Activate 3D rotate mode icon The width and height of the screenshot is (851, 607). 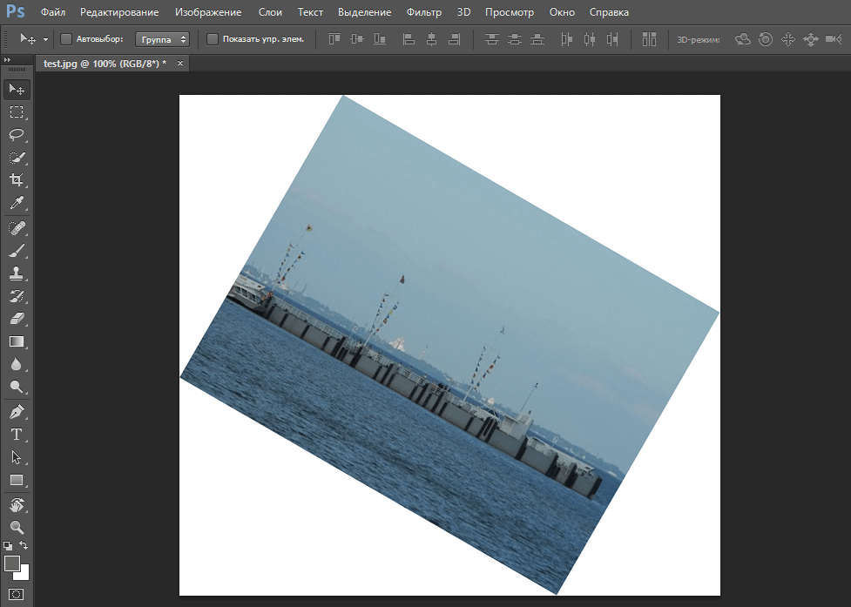pos(742,39)
